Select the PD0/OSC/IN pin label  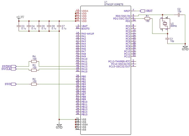pos(123,16)
